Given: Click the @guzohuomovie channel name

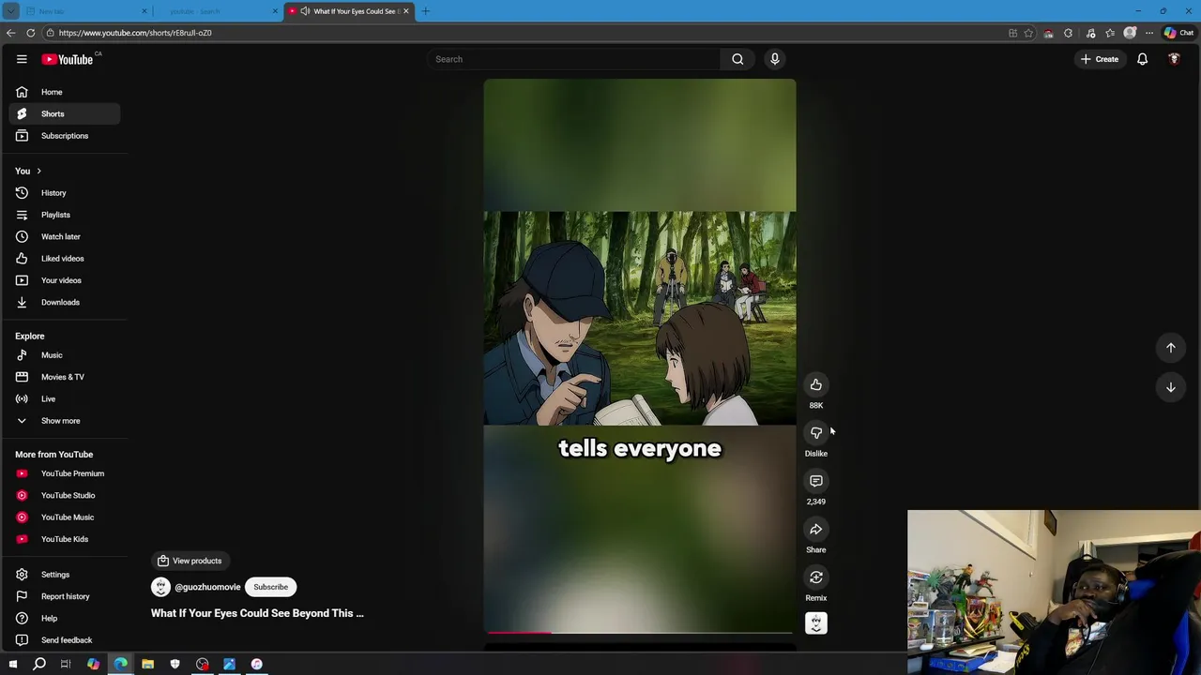Looking at the screenshot, I should click(x=207, y=587).
